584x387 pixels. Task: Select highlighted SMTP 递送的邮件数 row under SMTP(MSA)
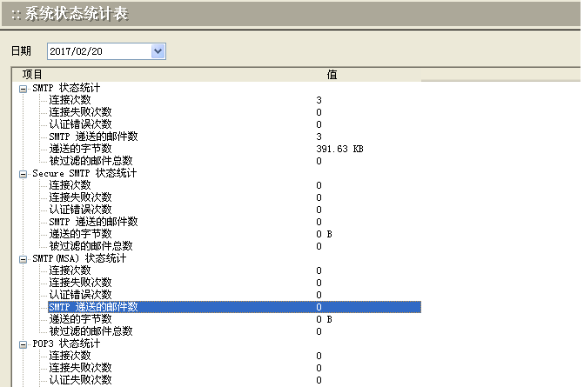coord(93,307)
